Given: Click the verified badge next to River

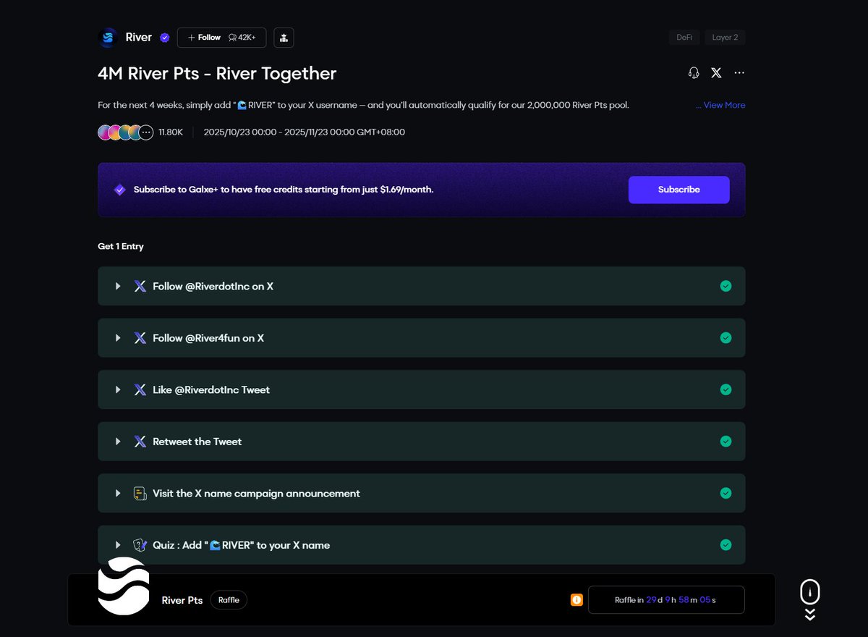Looking at the screenshot, I should coord(165,38).
